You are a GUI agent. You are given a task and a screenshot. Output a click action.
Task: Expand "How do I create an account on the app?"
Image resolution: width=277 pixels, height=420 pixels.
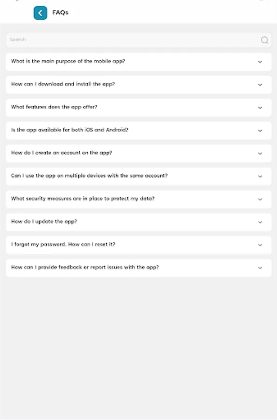tap(138, 153)
